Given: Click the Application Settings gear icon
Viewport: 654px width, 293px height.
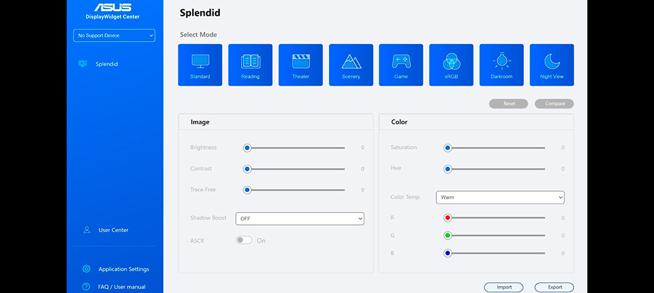Looking at the screenshot, I should tap(86, 269).
